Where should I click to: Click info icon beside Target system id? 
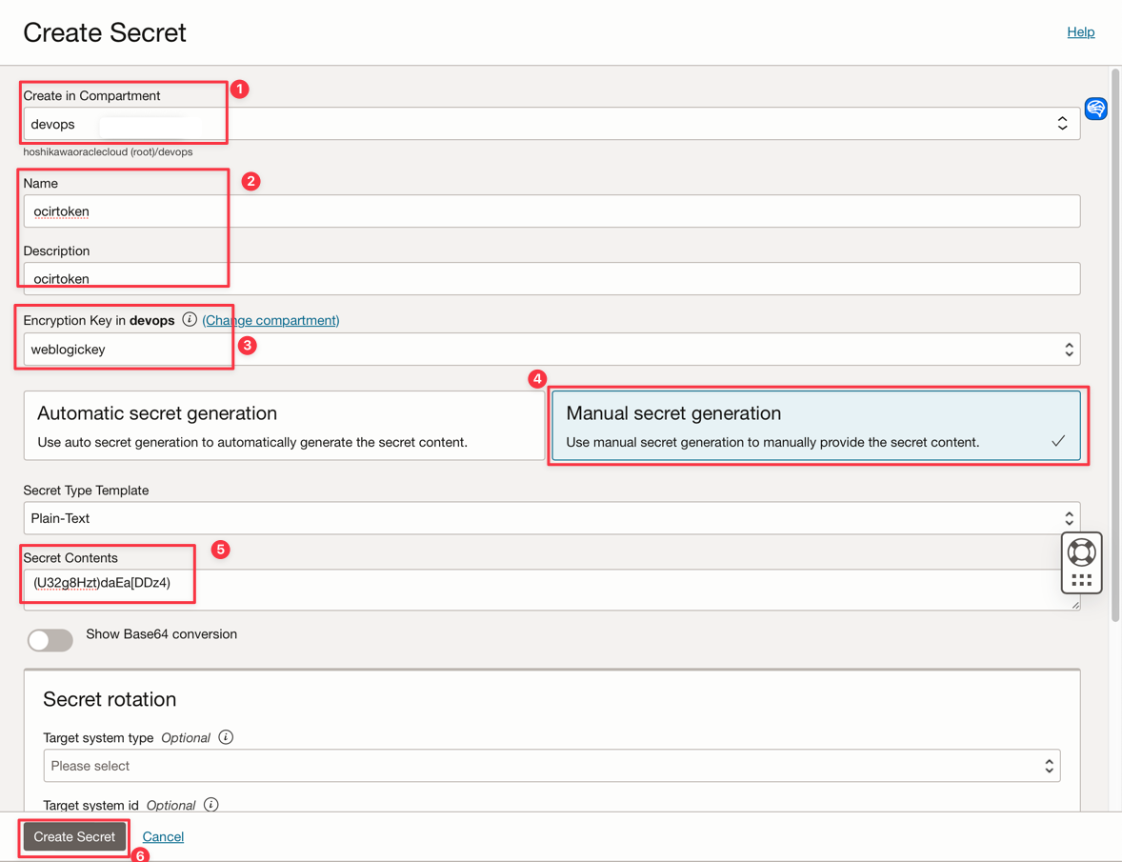point(211,805)
